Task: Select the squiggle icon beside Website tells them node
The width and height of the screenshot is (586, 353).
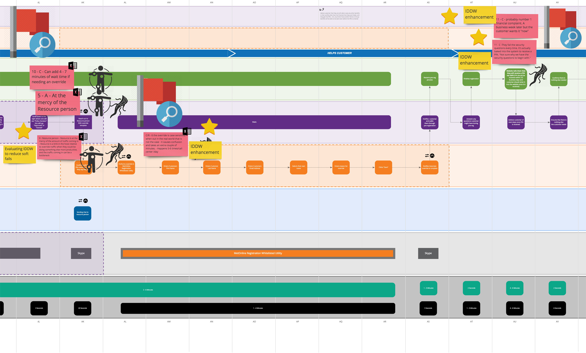Action: (539, 75)
